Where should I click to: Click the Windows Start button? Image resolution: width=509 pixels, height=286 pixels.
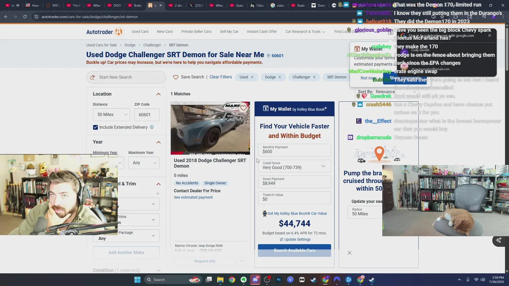tap(137, 280)
